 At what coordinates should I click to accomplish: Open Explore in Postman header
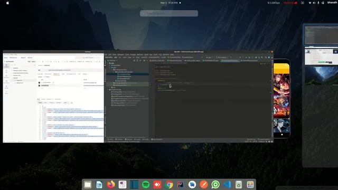[x=30, y=58]
